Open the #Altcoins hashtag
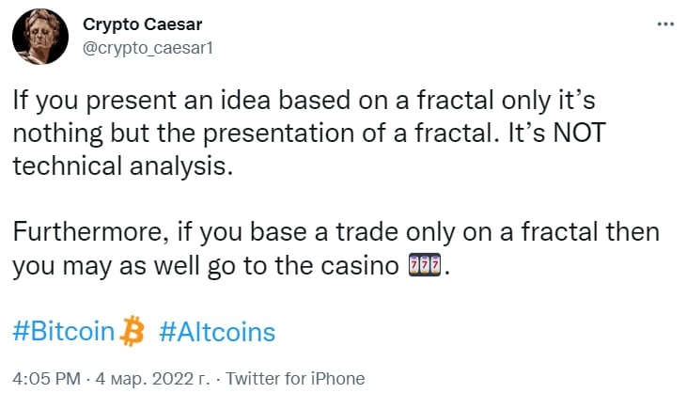Screen dimensions: 686x393 coord(216,331)
